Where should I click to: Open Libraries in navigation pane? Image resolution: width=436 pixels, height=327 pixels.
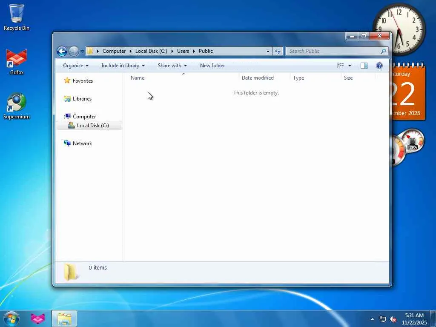[82, 99]
